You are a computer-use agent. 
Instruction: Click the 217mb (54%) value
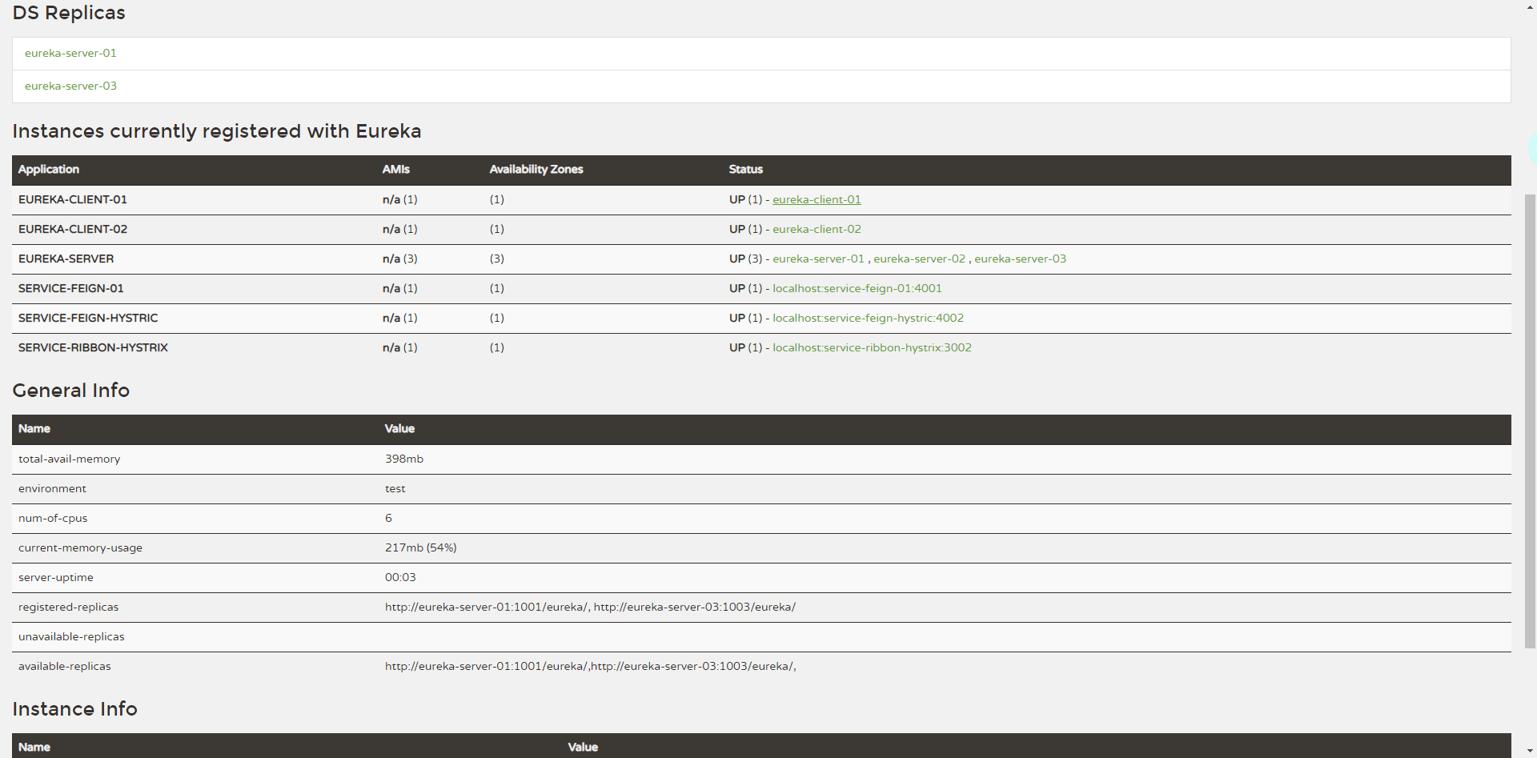pyautogui.click(x=421, y=547)
